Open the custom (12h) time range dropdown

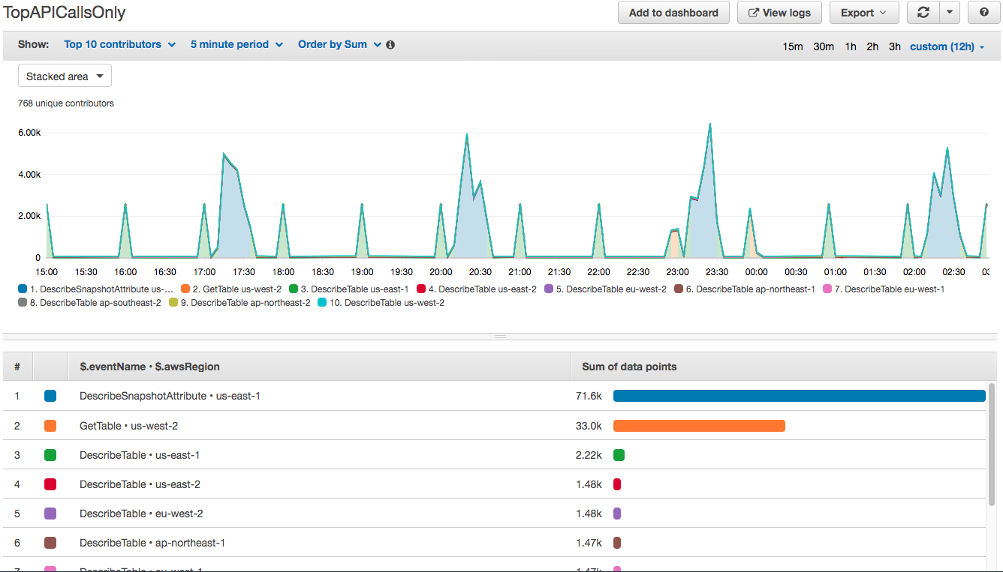pyautogui.click(x=941, y=46)
